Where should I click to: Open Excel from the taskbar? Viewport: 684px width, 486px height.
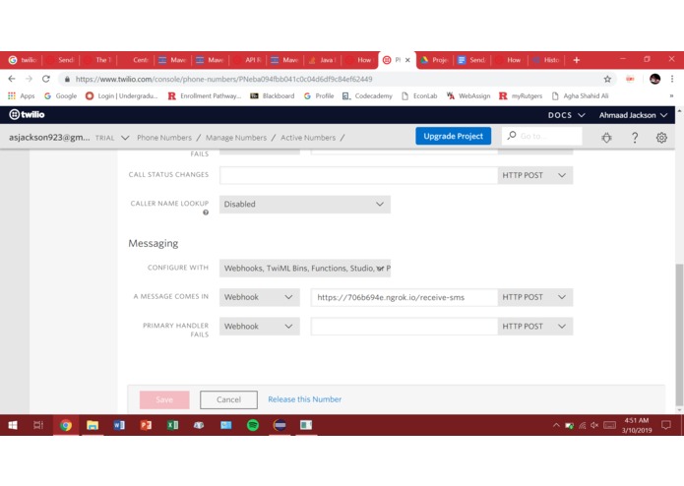173,425
